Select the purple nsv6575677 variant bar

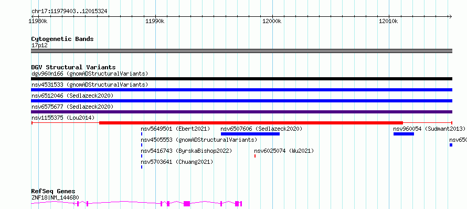tap(241, 112)
